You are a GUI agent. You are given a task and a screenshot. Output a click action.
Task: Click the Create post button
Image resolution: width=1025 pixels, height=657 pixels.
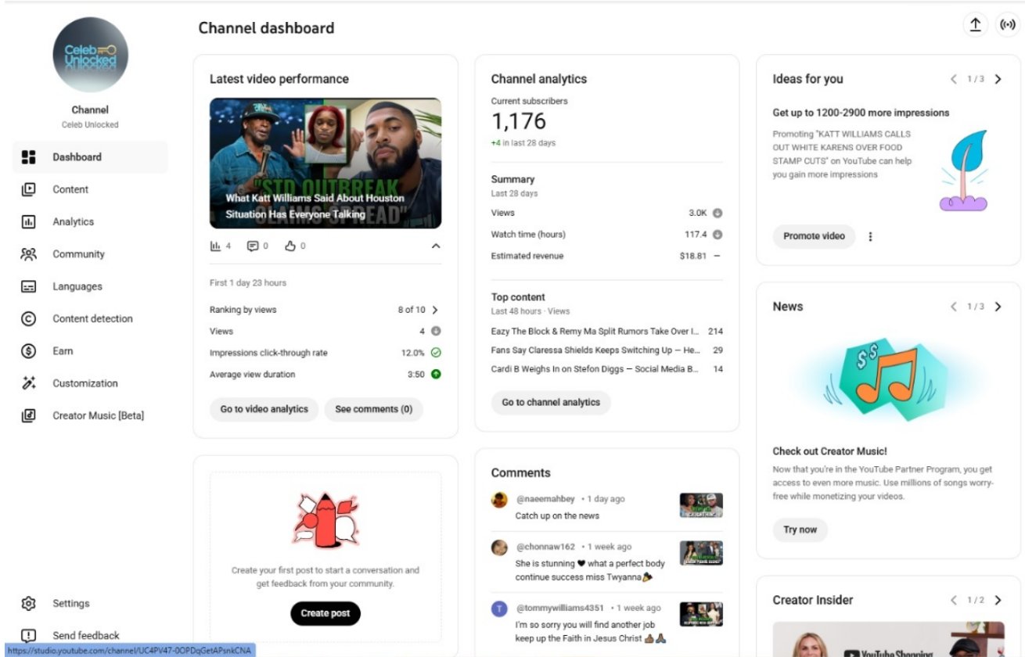tap(325, 613)
